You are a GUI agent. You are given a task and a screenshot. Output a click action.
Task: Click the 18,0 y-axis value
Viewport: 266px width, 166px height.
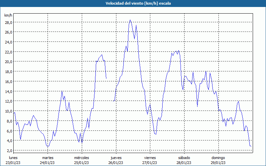(8, 71)
